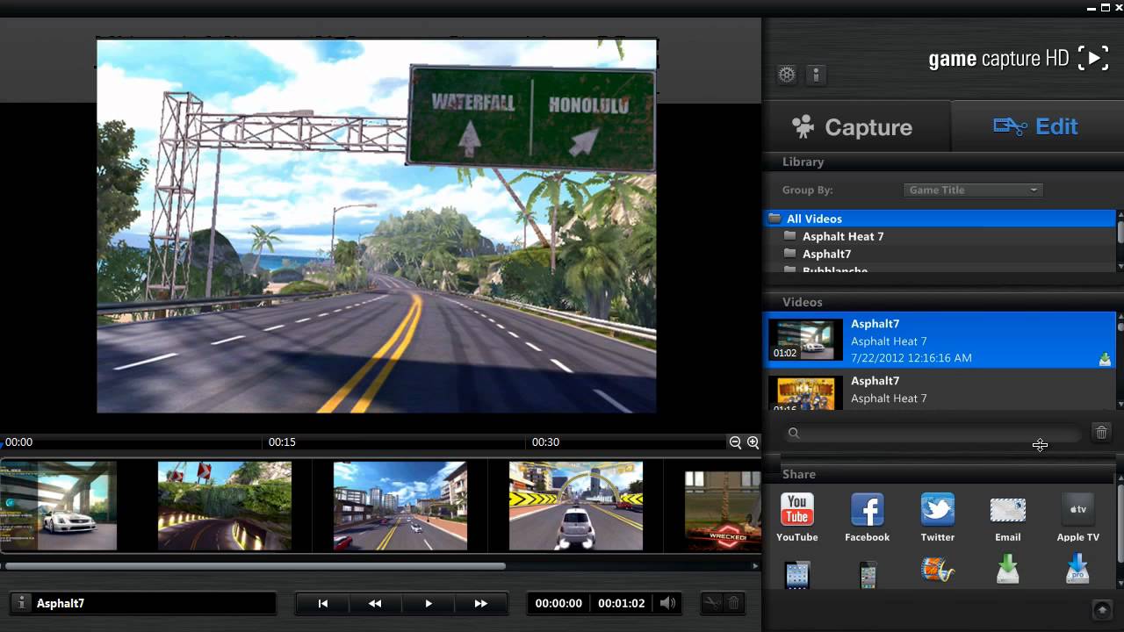
Task: Share the video to YouTube
Action: click(x=796, y=517)
